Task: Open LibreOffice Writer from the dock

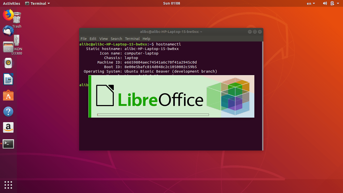Action: (x=8, y=79)
